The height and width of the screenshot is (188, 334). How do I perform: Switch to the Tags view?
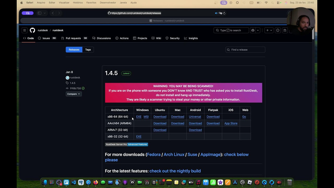pos(88,50)
